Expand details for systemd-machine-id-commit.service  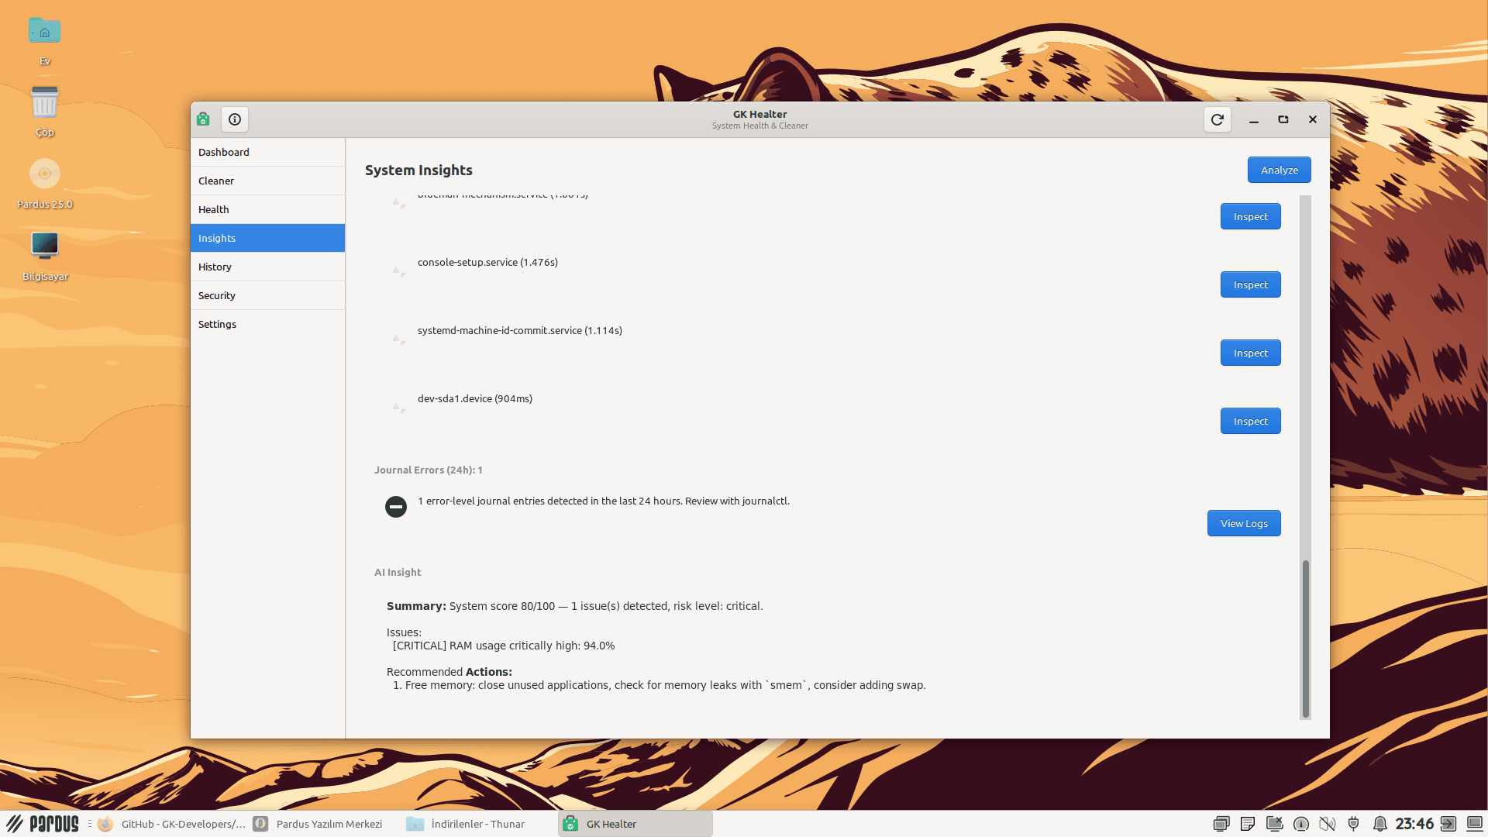[x=398, y=339]
